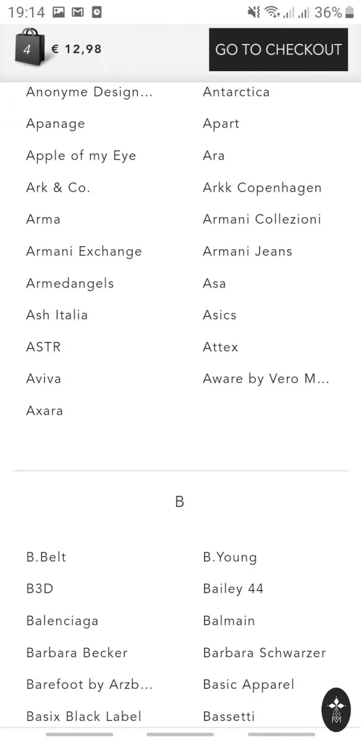The image size is (361, 742).
Task: Tap the floating chat logo icon
Action: point(336,710)
